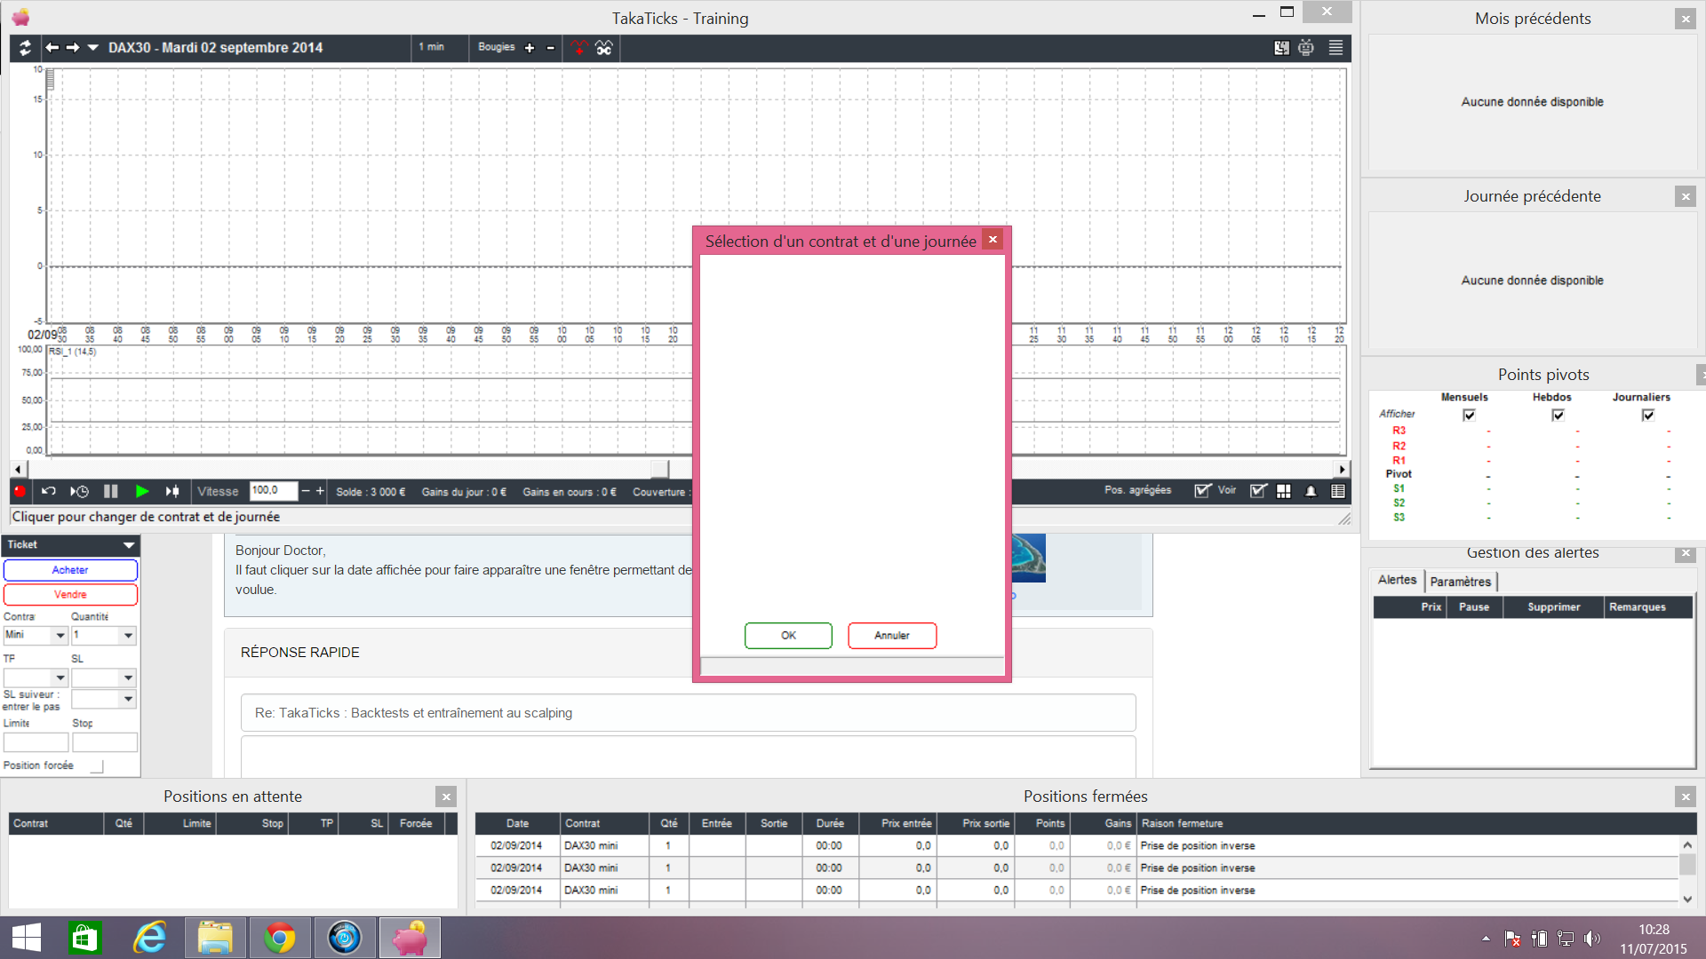Toggle the Hebdos pivot checkbox

1558,415
